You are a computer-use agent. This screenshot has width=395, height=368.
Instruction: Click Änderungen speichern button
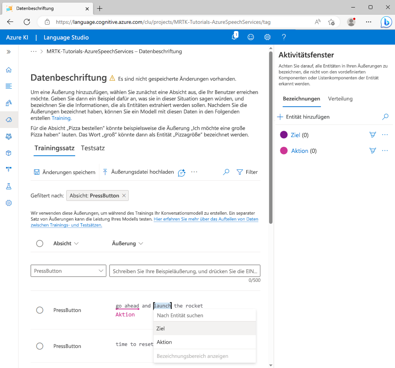(x=65, y=172)
